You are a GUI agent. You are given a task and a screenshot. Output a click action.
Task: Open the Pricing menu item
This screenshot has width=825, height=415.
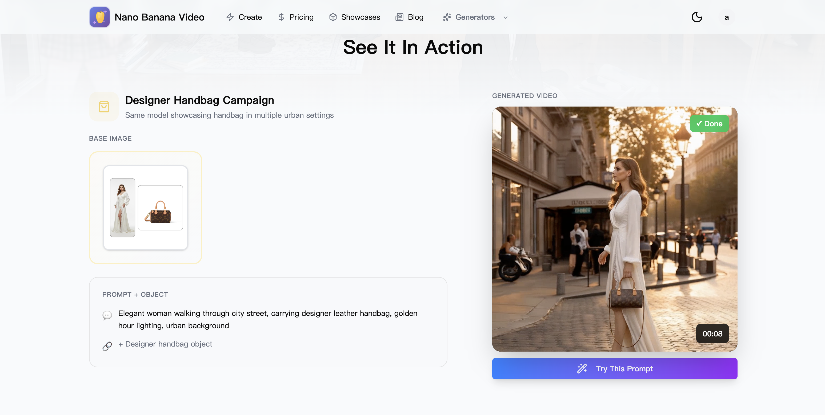click(301, 17)
